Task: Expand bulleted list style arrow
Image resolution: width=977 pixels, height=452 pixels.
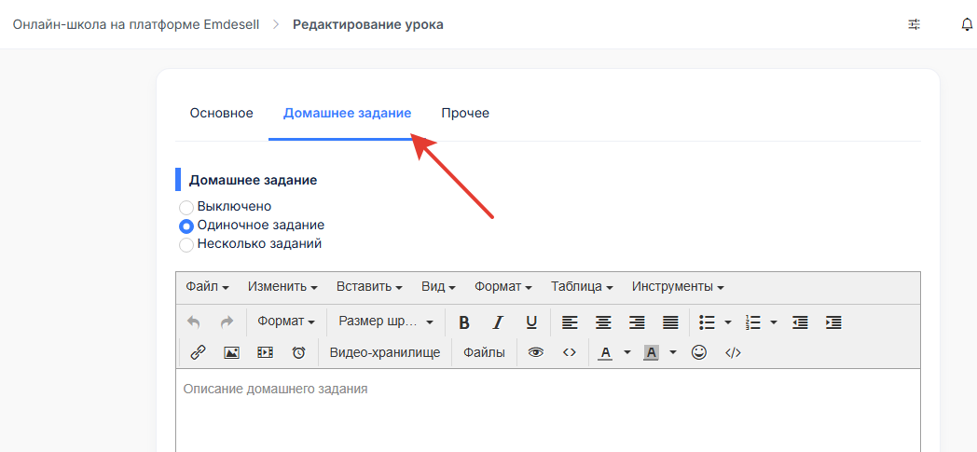Action: [x=728, y=322]
